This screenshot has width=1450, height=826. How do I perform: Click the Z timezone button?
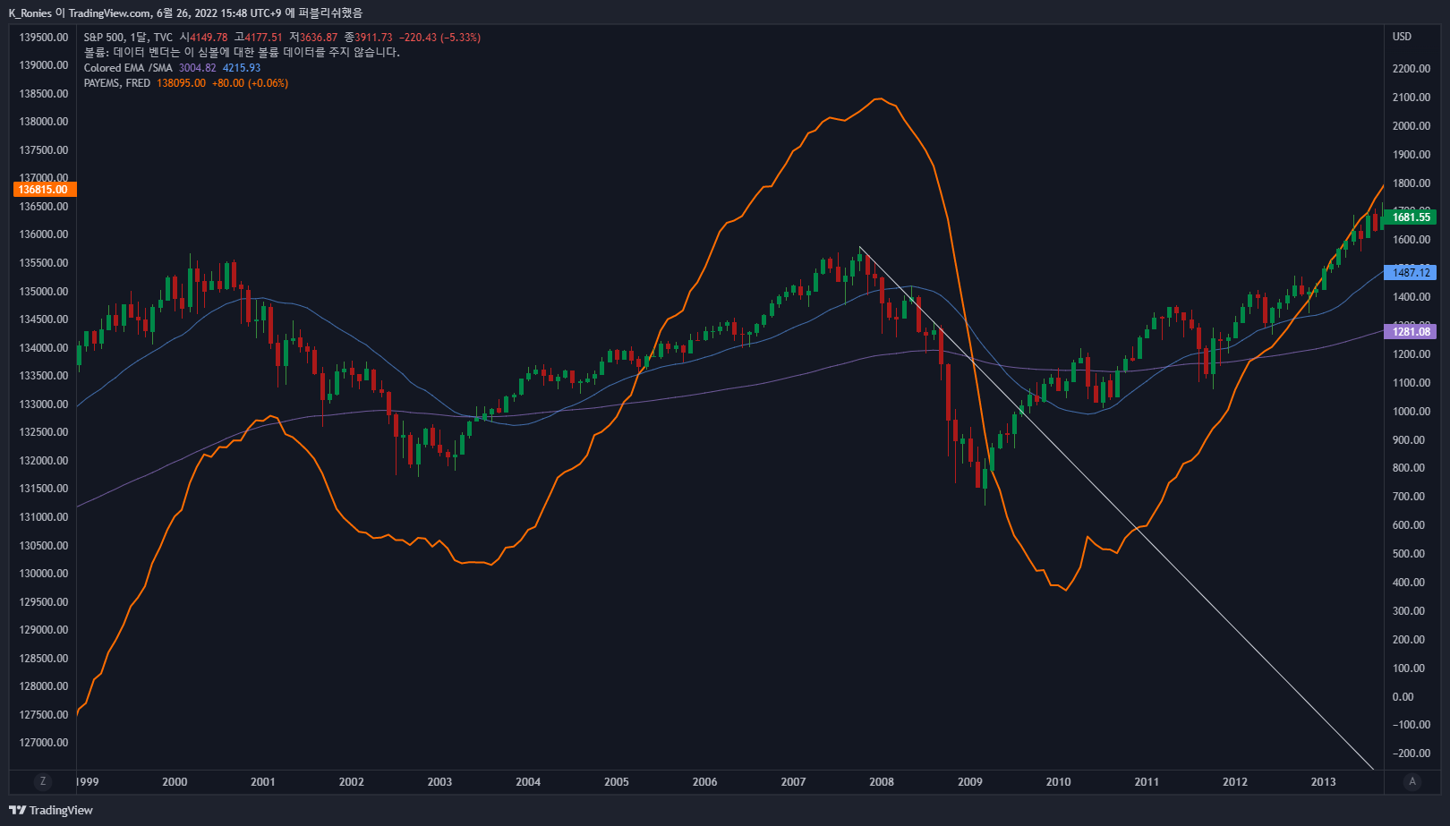pyautogui.click(x=42, y=781)
